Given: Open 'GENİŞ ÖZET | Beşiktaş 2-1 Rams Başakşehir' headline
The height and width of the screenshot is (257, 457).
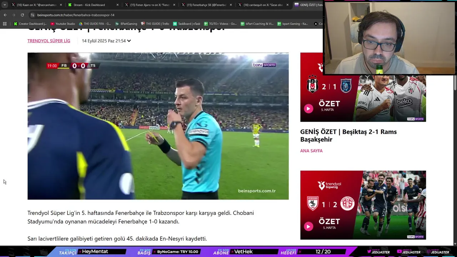Looking at the screenshot, I should [x=348, y=136].
